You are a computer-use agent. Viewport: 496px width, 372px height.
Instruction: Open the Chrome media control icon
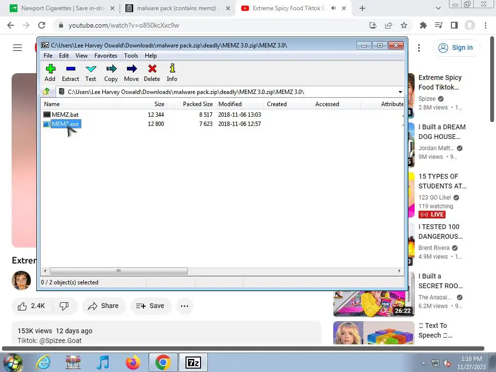(439, 25)
